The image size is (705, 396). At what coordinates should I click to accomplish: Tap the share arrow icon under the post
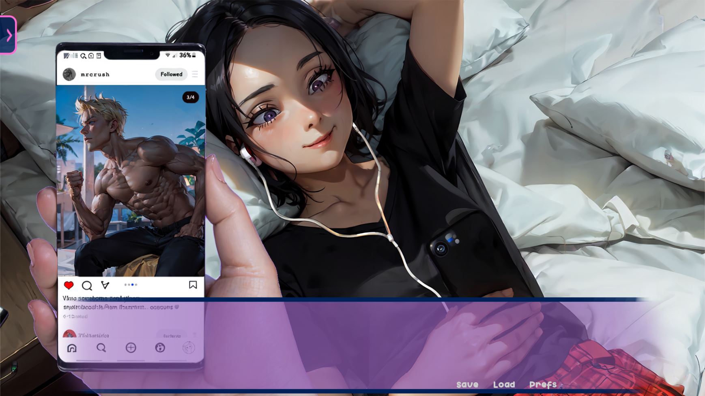click(105, 285)
